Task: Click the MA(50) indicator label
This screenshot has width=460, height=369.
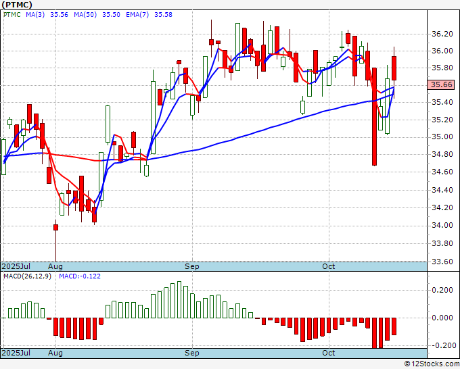Action: pyautogui.click(x=85, y=15)
